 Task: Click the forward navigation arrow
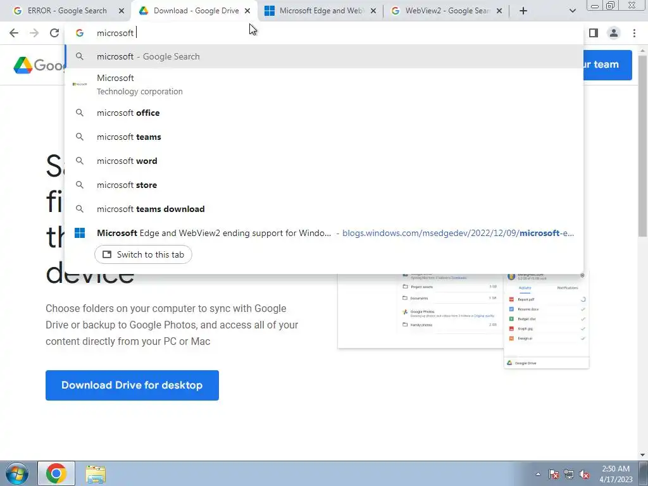pyautogui.click(x=34, y=33)
